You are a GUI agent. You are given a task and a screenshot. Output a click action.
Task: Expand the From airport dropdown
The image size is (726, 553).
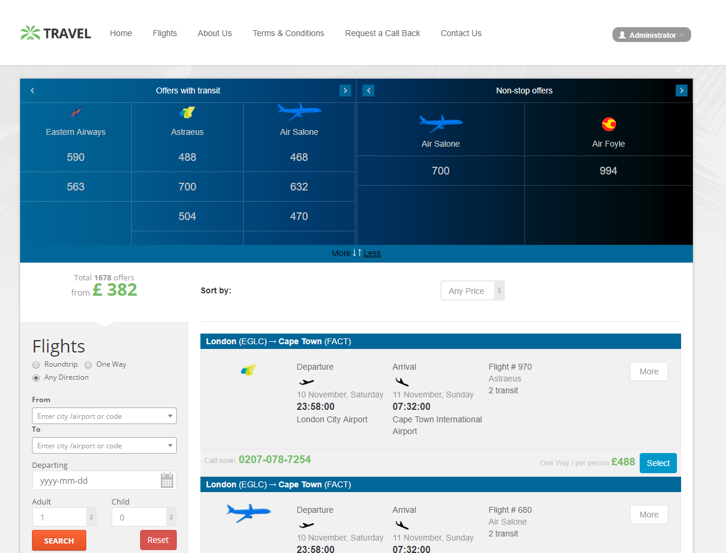tap(170, 416)
